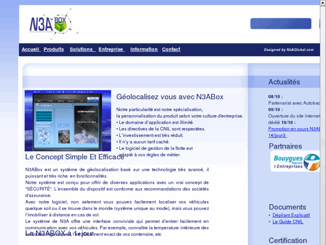This screenshot has height=245, width=326.
Task: Open the Dépliant Explicatif document link
Action: 291,215
